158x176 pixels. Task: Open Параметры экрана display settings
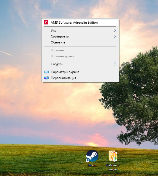pyautogui.click(x=80, y=72)
